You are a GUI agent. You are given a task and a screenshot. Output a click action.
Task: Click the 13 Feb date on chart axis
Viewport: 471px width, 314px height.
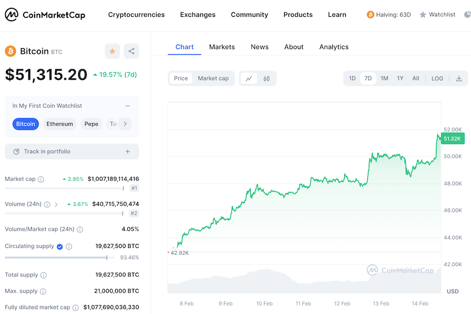pyautogui.click(x=381, y=304)
